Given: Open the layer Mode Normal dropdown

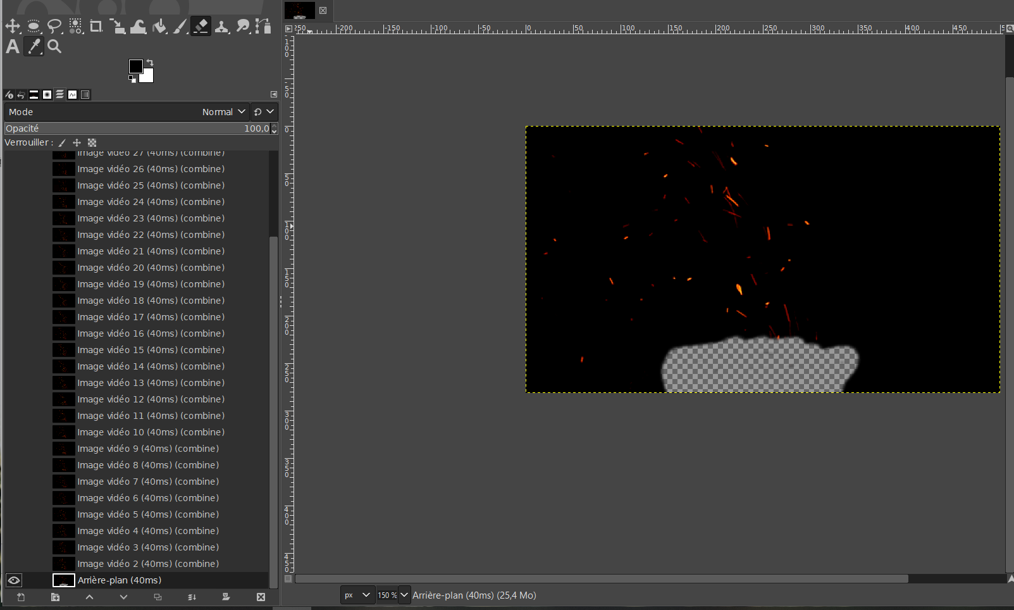Looking at the screenshot, I should [223, 112].
